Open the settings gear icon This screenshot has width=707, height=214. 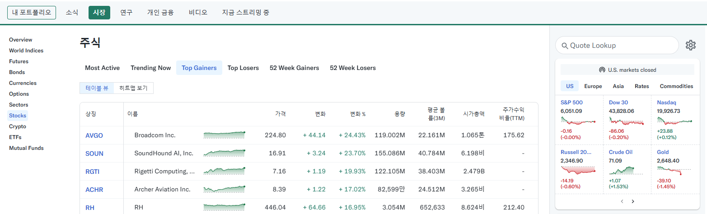pos(691,45)
